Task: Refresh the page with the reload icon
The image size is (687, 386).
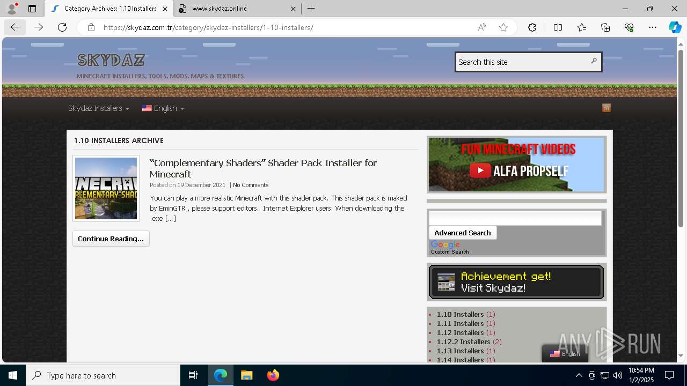Action: (x=62, y=27)
